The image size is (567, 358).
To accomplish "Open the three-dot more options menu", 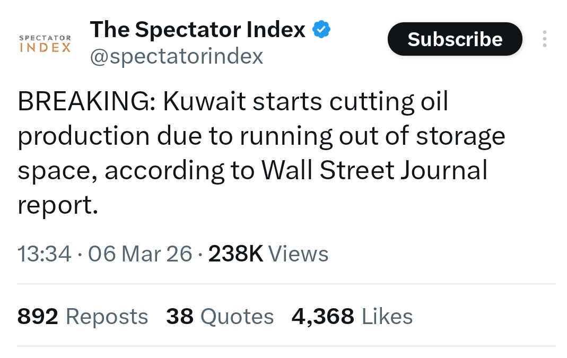I will point(544,39).
